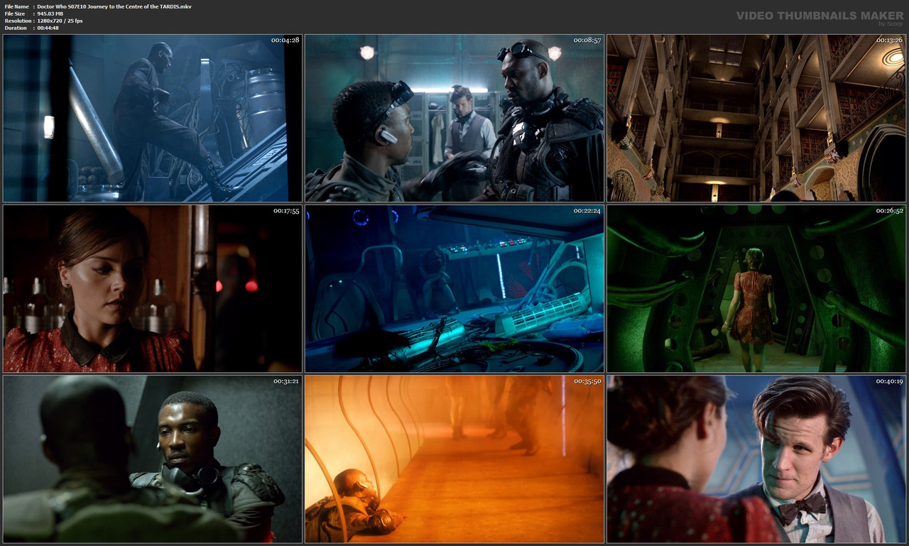View the green corridor thumbnail at 00:26:52
909x546 pixels.
coord(755,288)
